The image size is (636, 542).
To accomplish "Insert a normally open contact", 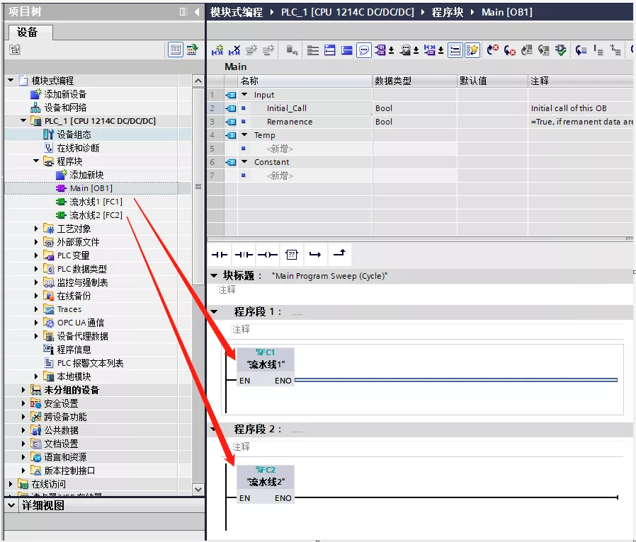I will coord(220,255).
